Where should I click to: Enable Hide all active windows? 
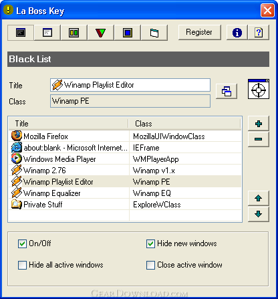click(22, 265)
